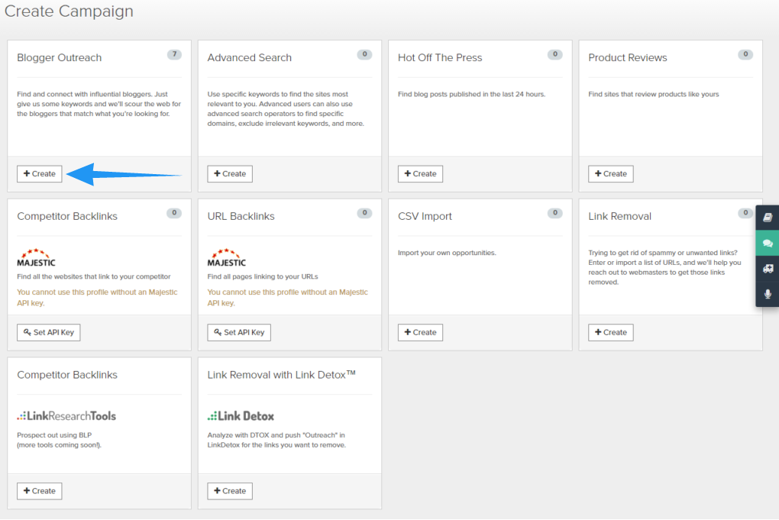Create a Blogger Outreach campaign
779x520 pixels.
[x=40, y=174]
